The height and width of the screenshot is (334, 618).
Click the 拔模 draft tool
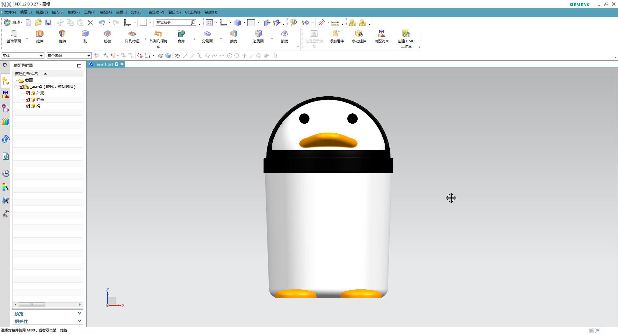[285, 37]
